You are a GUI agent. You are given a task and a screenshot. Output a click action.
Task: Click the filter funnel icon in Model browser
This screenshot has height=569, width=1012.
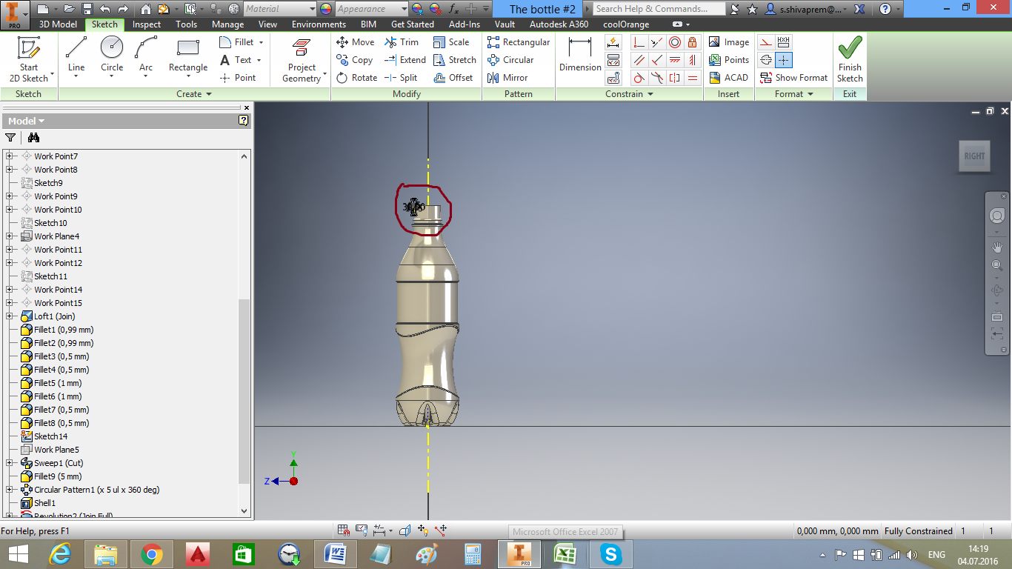(10, 137)
